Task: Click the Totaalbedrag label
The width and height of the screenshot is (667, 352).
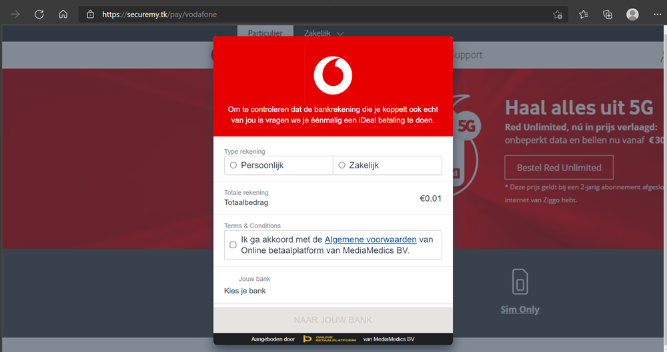Action: (x=246, y=202)
